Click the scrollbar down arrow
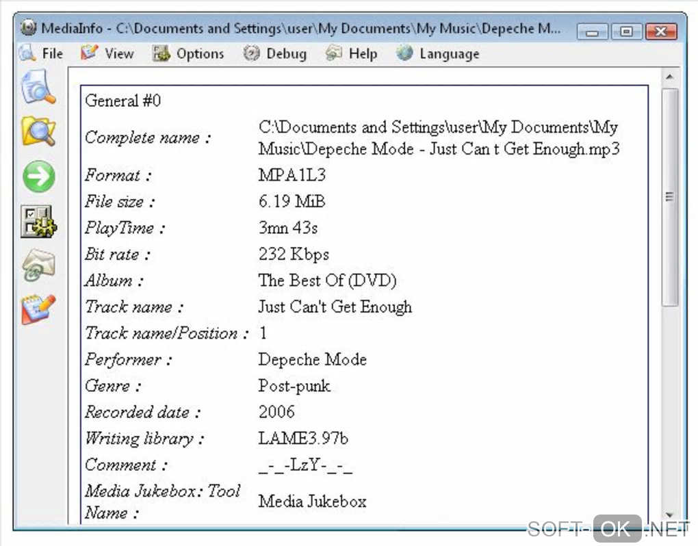This screenshot has width=698, height=546. tap(669, 515)
